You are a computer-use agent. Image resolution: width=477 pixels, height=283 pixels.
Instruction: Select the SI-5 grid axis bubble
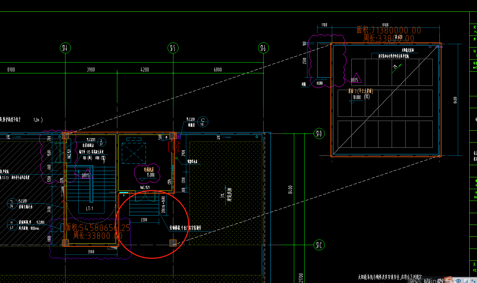172,48
